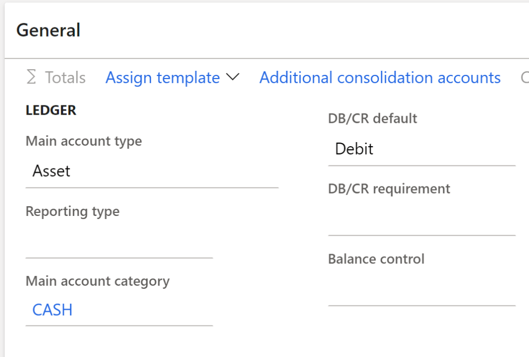Follow the CASH category link

pyautogui.click(x=52, y=310)
